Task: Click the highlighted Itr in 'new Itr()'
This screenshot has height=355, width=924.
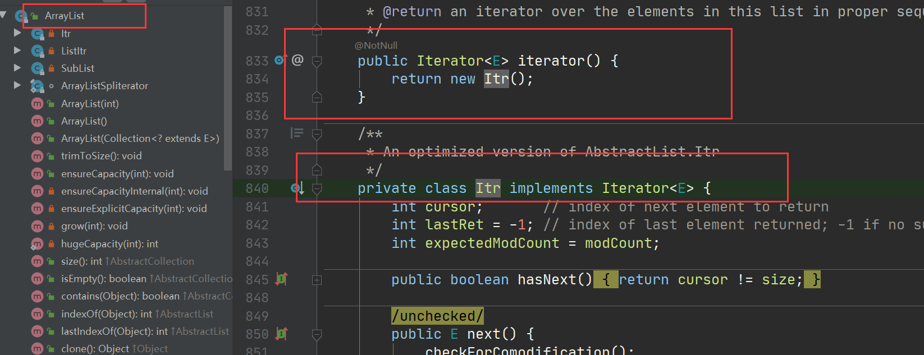Action: coord(496,79)
